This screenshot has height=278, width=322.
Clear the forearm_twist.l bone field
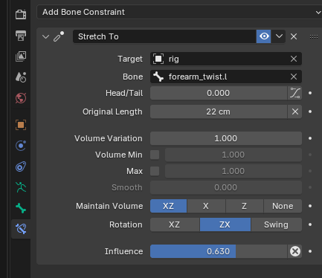coord(294,77)
